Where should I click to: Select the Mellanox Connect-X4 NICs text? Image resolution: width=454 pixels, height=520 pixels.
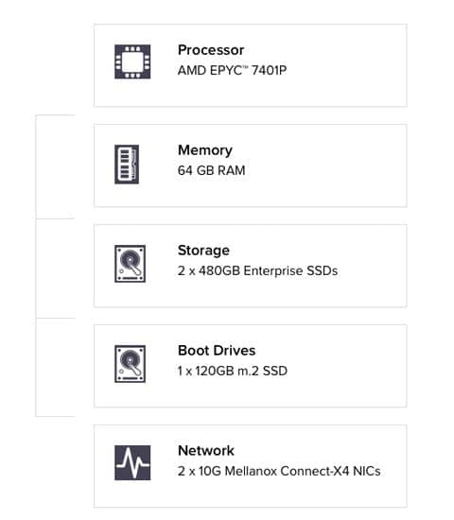click(x=303, y=471)
